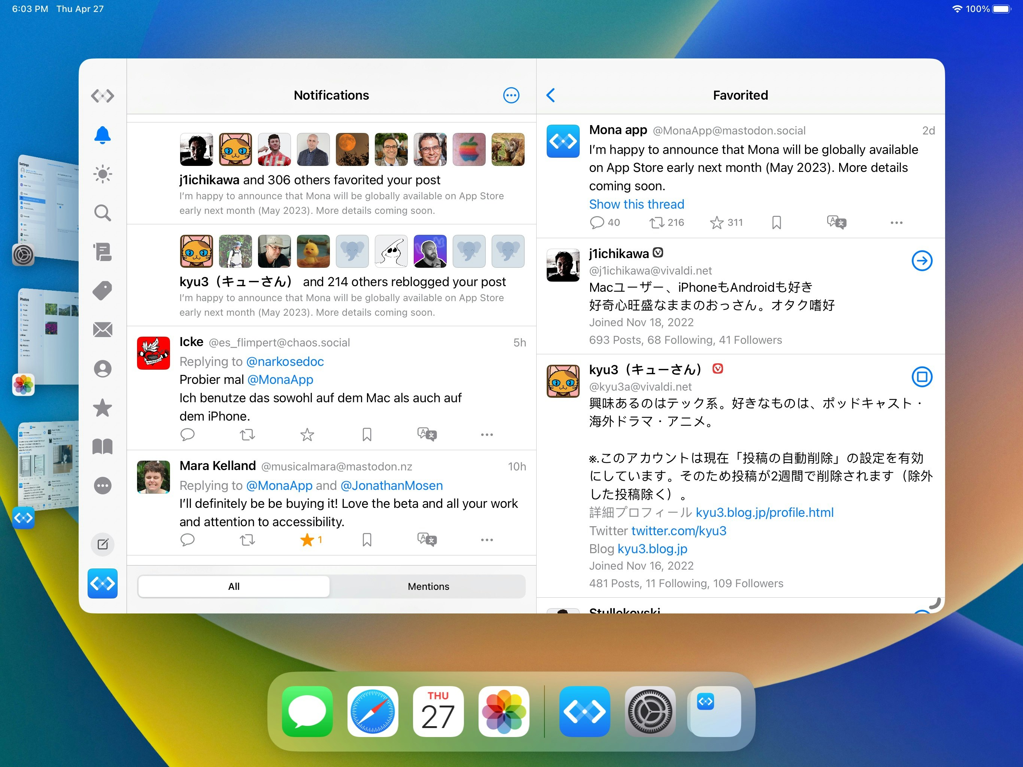Open Safari from the dock
The image size is (1023, 767).
tap(373, 712)
